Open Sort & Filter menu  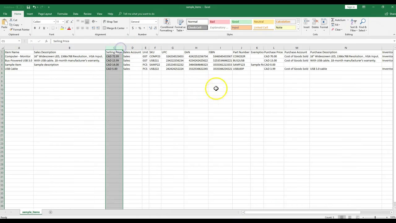click(x=354, y=25)
